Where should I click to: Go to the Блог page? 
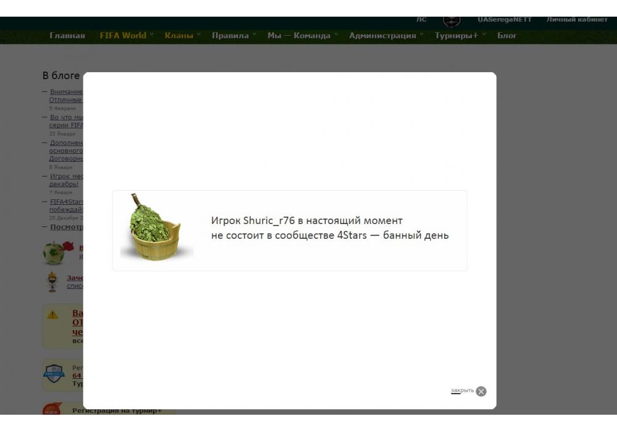(x=507, y=36)
